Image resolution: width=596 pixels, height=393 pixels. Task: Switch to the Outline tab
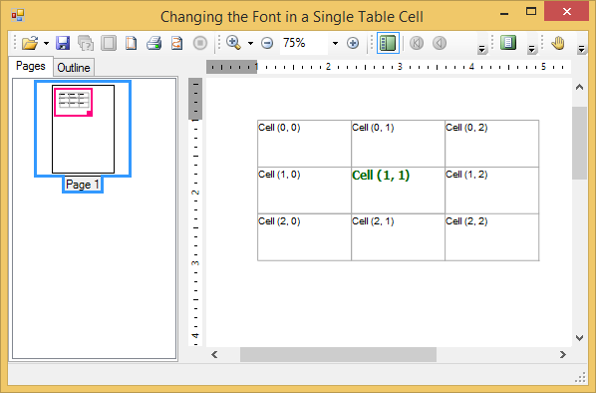point(74,68)
